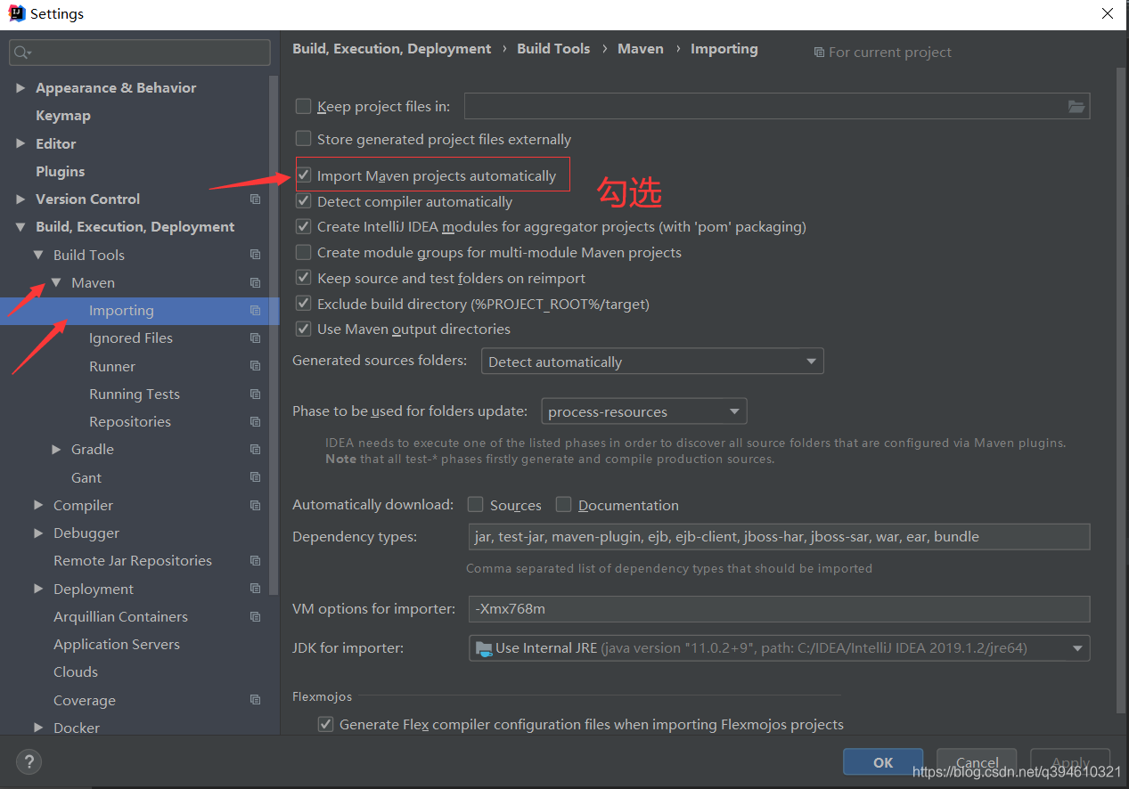This screenshot has width=1129, height=789.
Task: Open folder browse icon for project files
Action: point(1076,107)
